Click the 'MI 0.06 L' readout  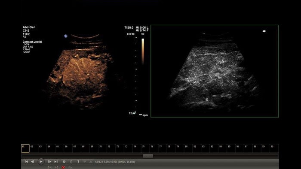pyautogui.click(x=142, y=27)
